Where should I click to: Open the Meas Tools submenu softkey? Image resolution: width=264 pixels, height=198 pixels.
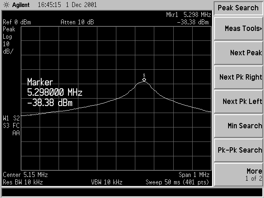coord(238,28)
